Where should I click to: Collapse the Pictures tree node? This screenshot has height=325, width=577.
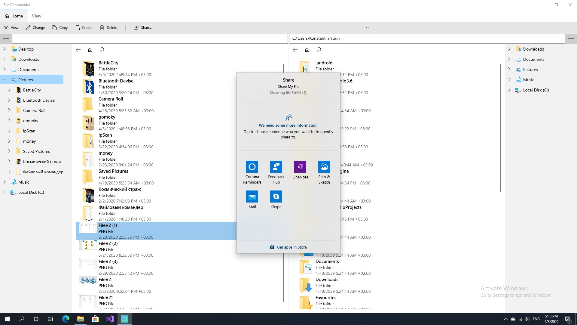(x=5, y=80)
